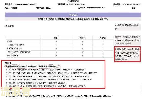Click the 发生过90天以上逾期的账户数 row label
This screenshot has height=99, width=142.
(19, 52)
